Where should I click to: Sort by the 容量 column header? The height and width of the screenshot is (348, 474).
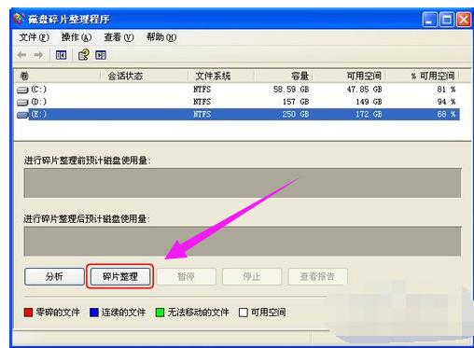click(284, 76)
